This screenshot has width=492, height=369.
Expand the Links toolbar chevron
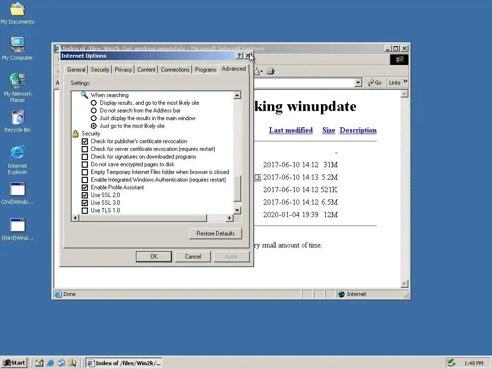405,81
